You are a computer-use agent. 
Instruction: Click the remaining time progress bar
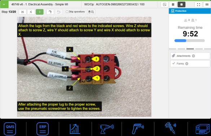click(189, 41)
